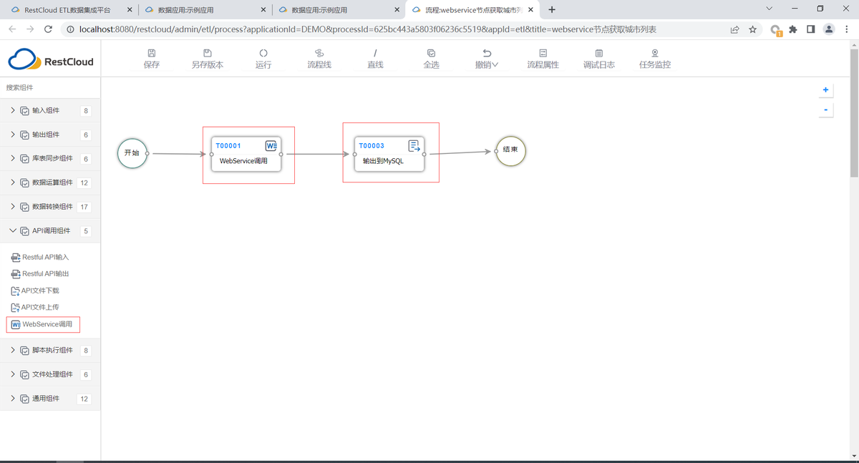Click the T00003 node ID link
Viewport: 859px width, 463px height.
coord(372,146)
